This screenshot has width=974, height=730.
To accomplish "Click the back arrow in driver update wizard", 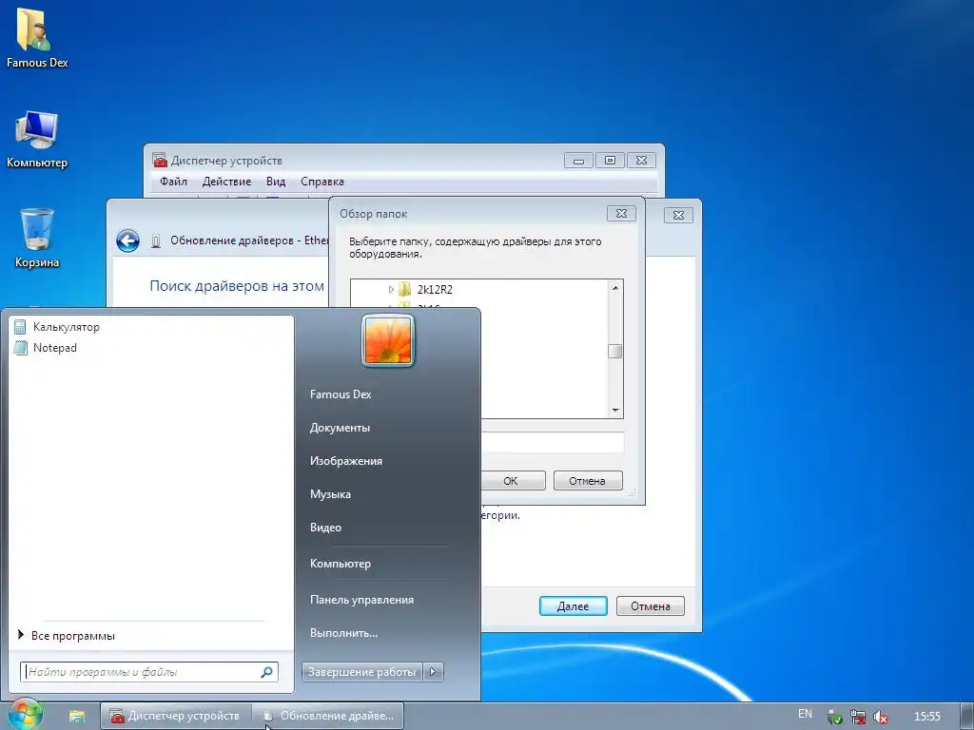I will pos(128,240).
